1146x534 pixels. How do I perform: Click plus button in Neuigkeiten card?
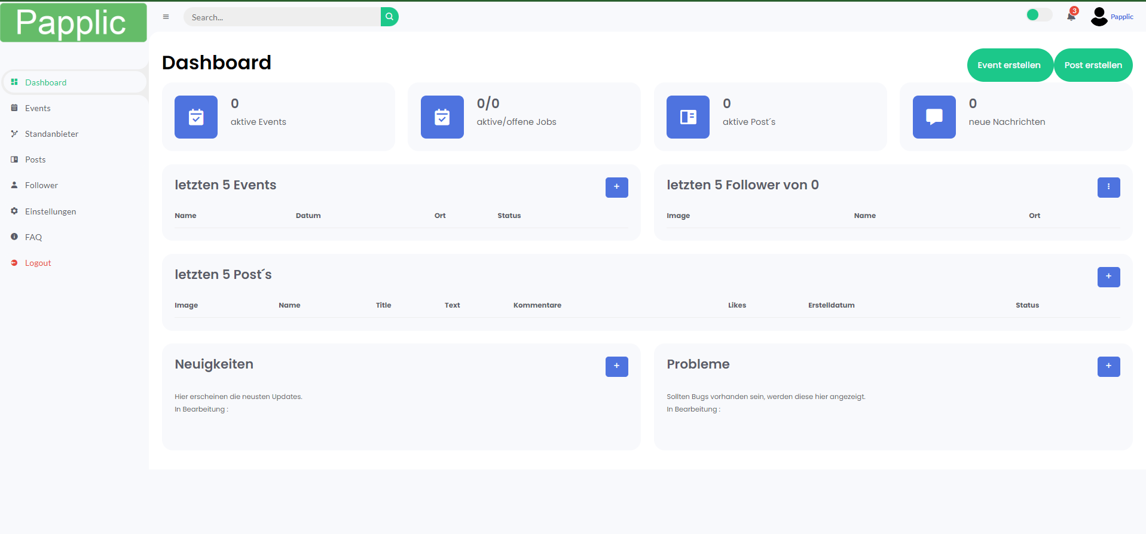(617, 366)
